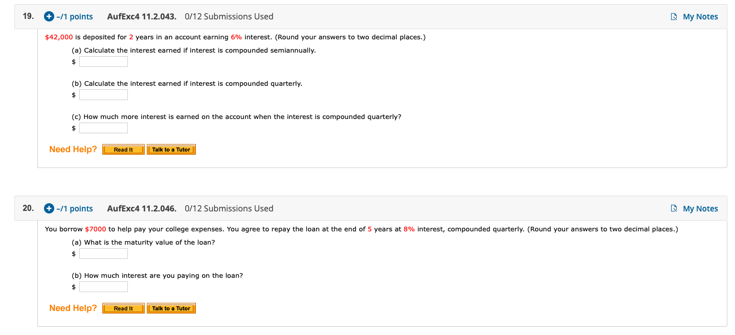Click the maturity value answer field for question 20
Image resolution: width=735 pixels, height=335 pixels.
point(103,253)
